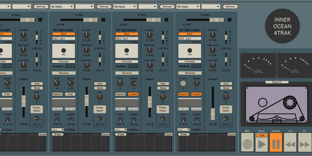The height and width of the screenshot is (156, 312).
Task: Click the REC globe button in the transport
Action: [x=247, y=144]
